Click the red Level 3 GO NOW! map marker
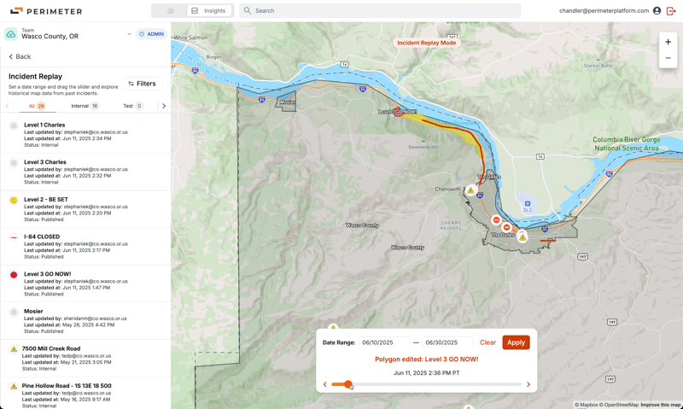Image resolution: width=683 pixels, height=409 pixels. pyautogui.click(x=399, y=112)
